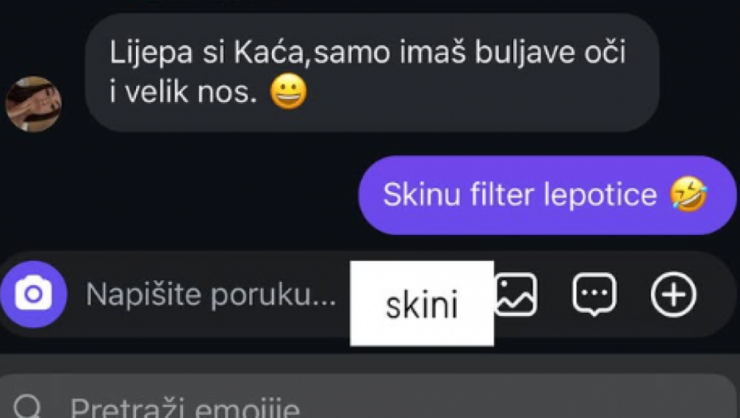740x418 pixels.
Task: Open the quick replies speech bubble icon
Action: coord(594,294)
